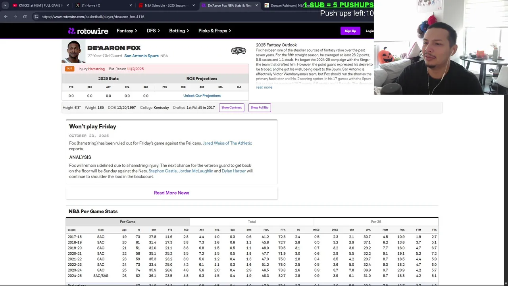Open the Stephon Castle player link
The width and height of the screenshot is (508, 286).
(162, 171)
